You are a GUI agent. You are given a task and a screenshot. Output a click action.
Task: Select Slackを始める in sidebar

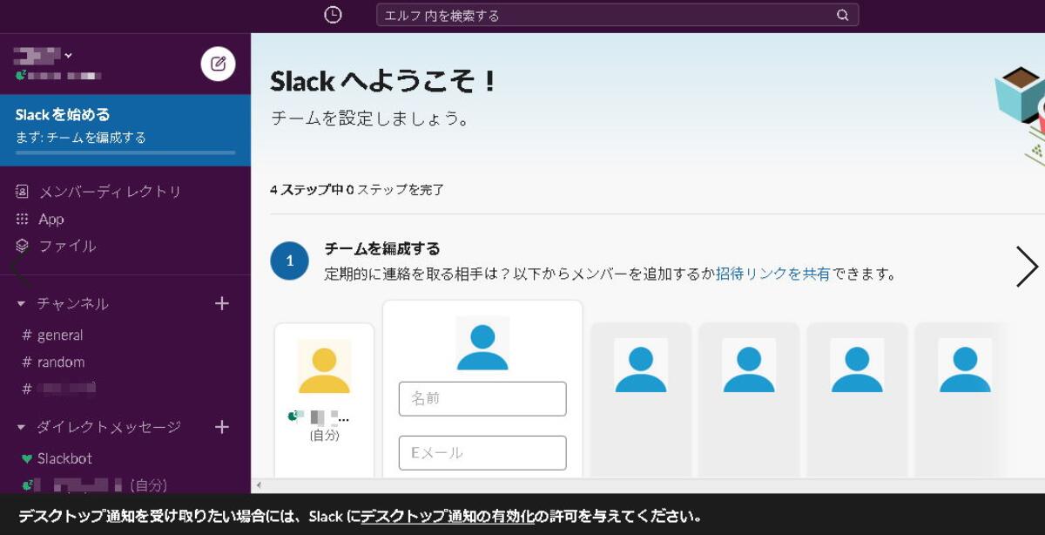pyautogui.click(x=125, y=130)
